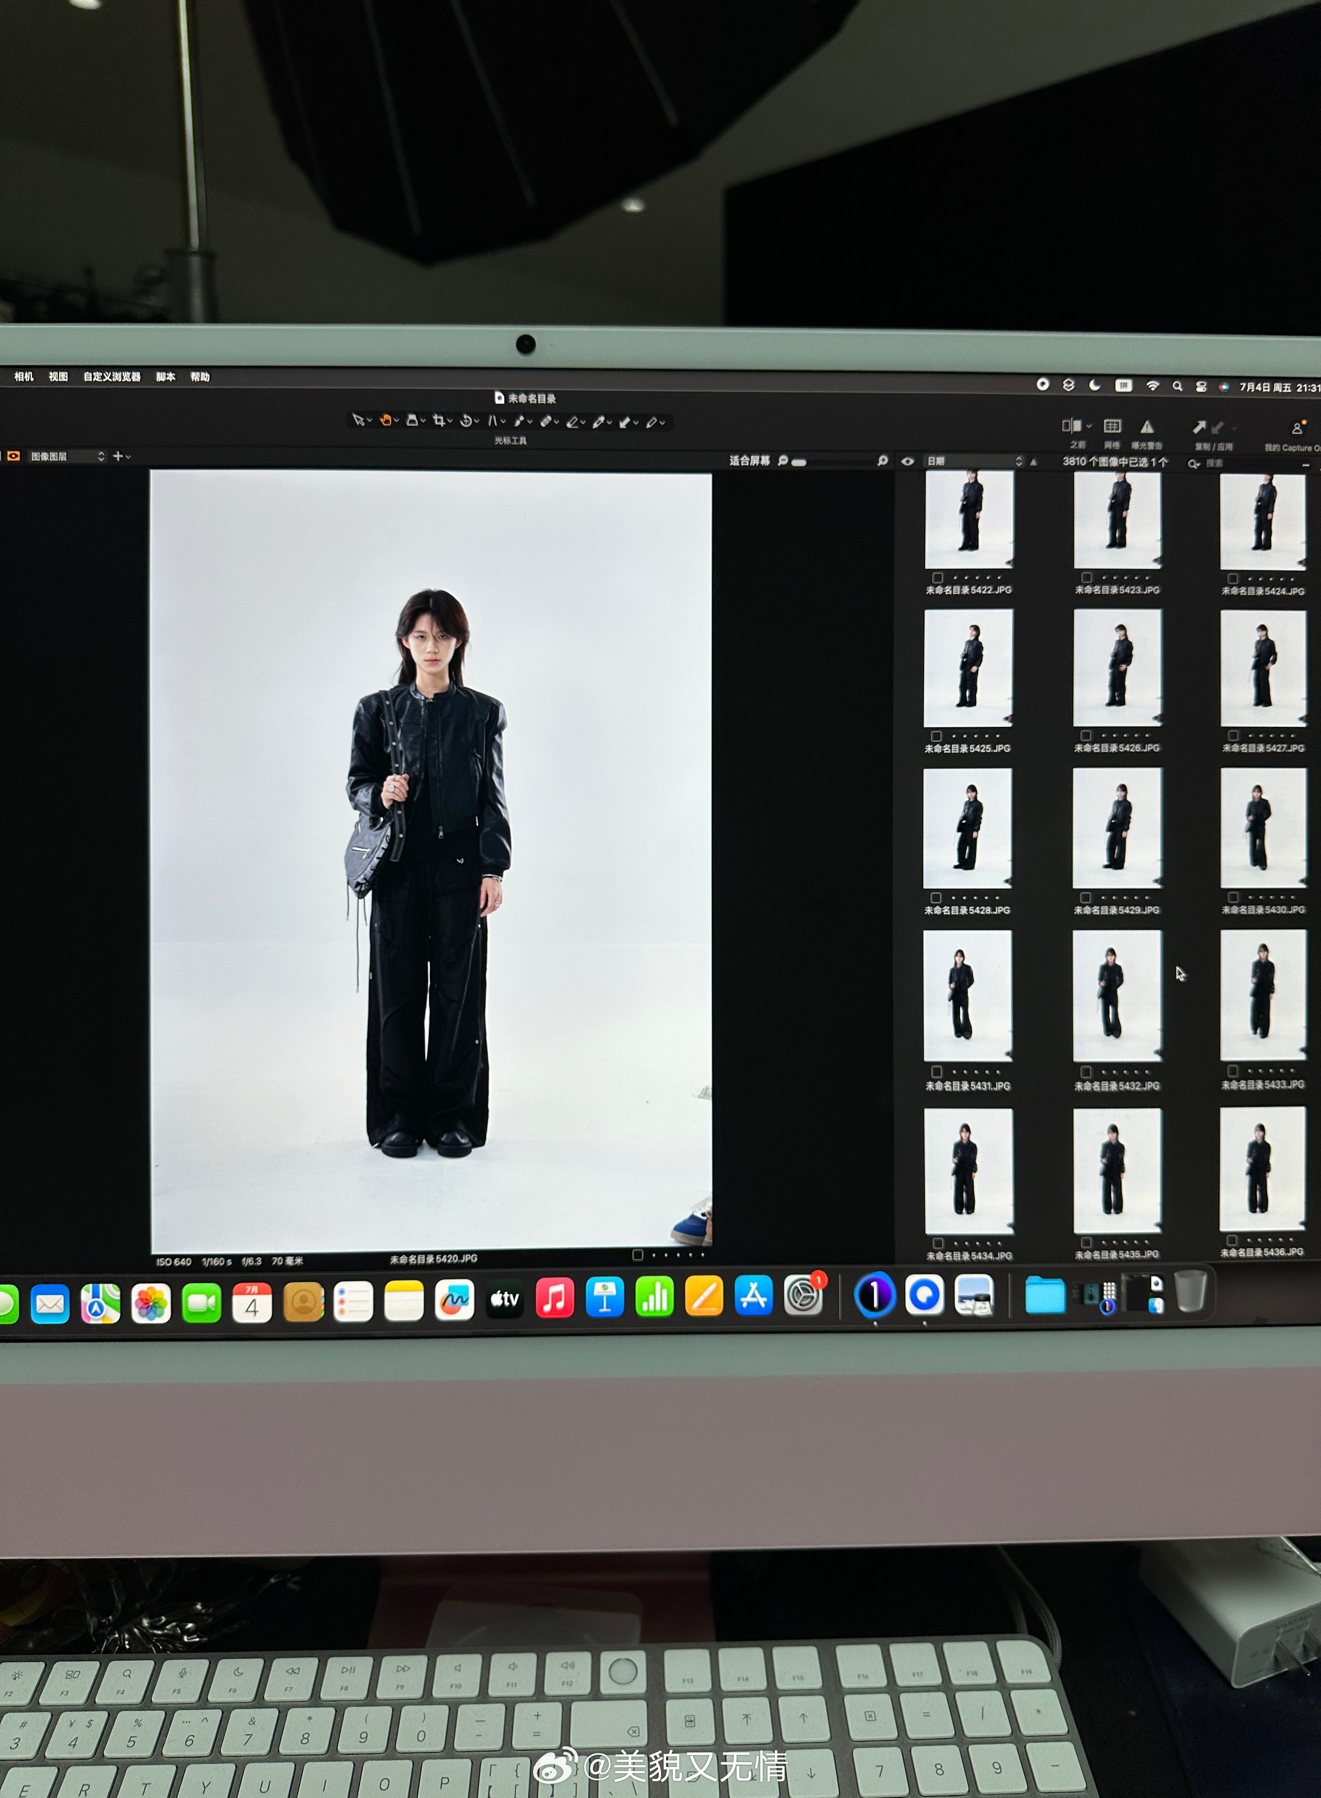Select the Crop tool
The image size is (1321, 1798).
438,420
